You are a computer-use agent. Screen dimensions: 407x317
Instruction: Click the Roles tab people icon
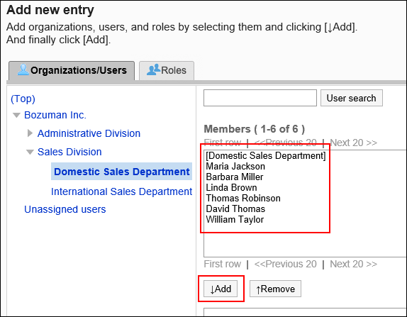153,69
